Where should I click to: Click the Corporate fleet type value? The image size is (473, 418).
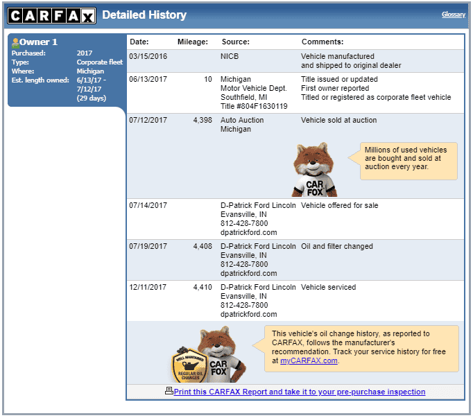[x=100, y=62]
